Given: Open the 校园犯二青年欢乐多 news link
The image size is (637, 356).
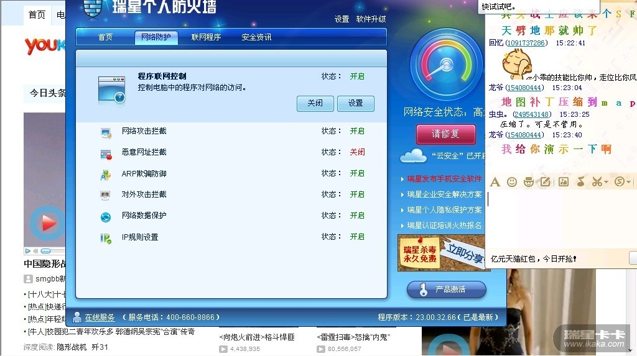Looking at the screenshot, I should click(111, 332).
